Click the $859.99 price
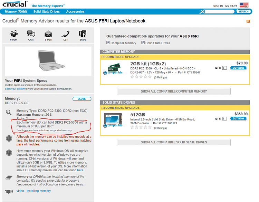This screenshot has width=259, height=202. [x=241, y=114]
